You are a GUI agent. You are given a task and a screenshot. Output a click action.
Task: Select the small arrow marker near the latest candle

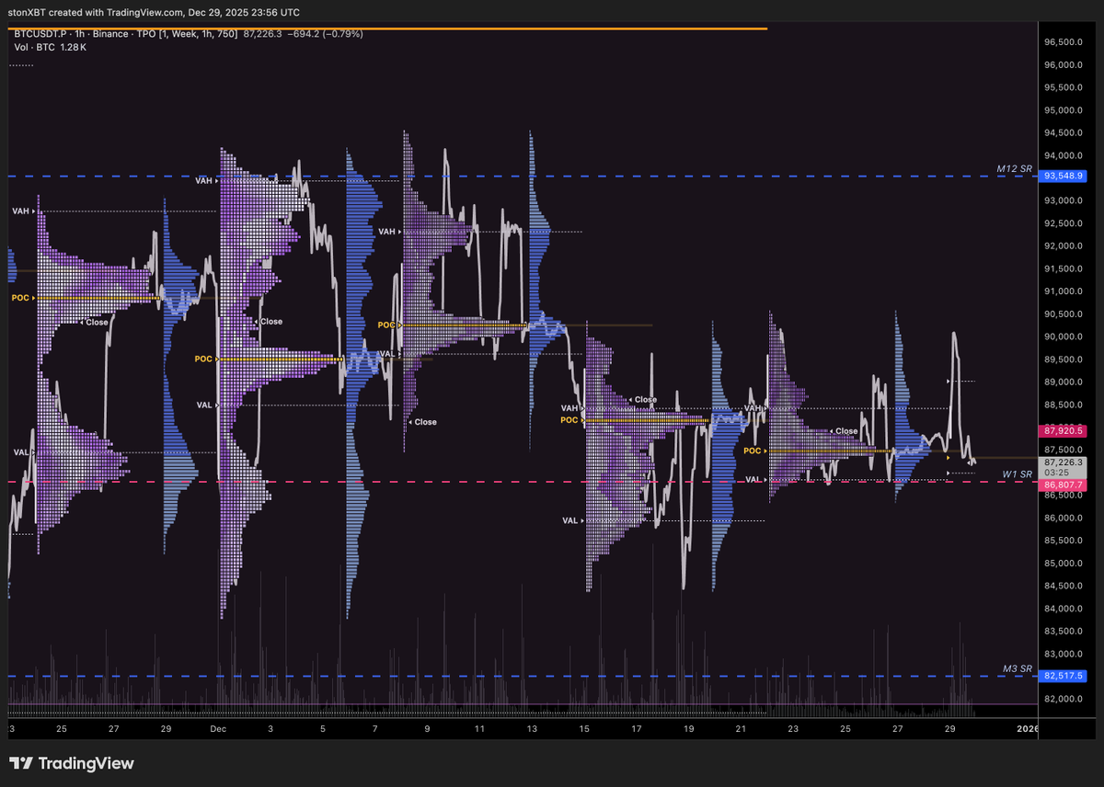point(950,380)
